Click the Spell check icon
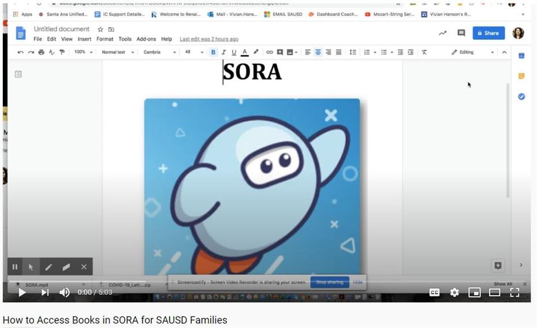 (52, 53)
